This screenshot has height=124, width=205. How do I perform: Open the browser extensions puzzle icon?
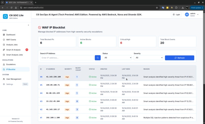click(x=176, y=8)
